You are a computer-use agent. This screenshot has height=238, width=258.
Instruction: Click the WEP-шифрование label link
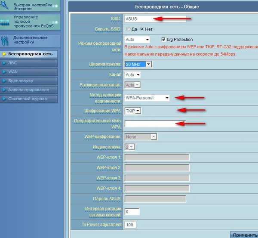(103, 136)
